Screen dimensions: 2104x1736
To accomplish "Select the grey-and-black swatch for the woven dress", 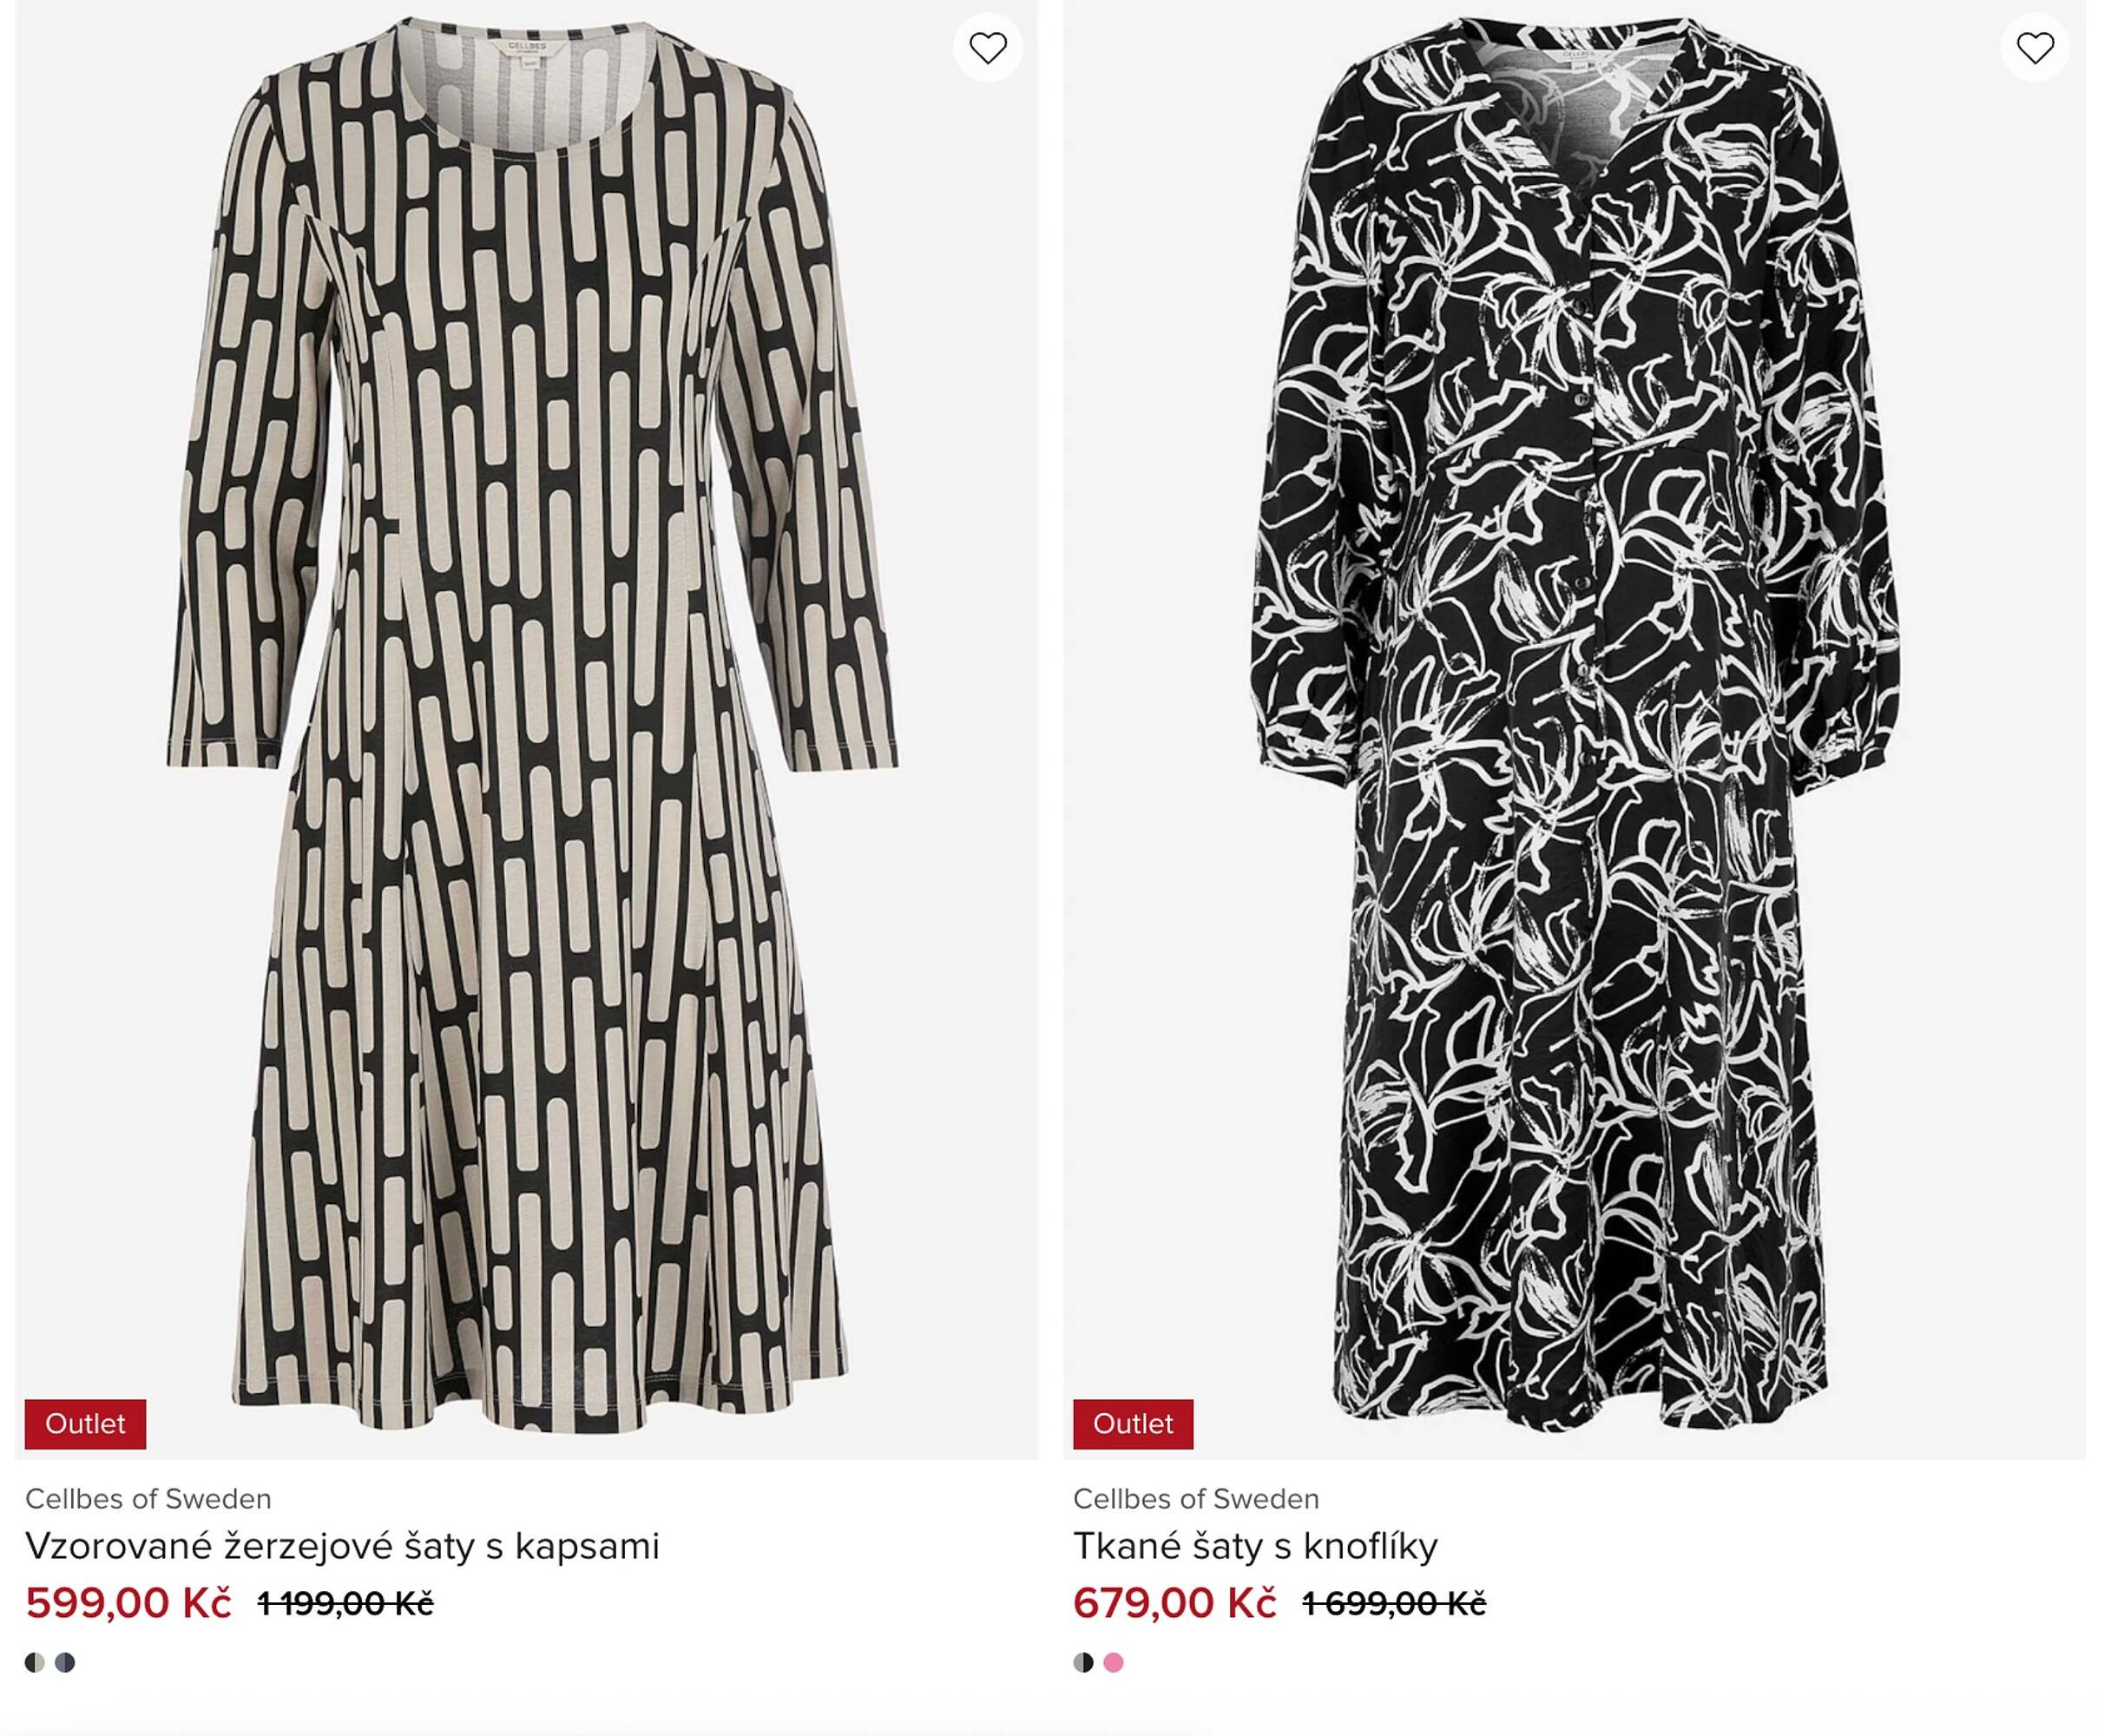I will point(1083,1663).
